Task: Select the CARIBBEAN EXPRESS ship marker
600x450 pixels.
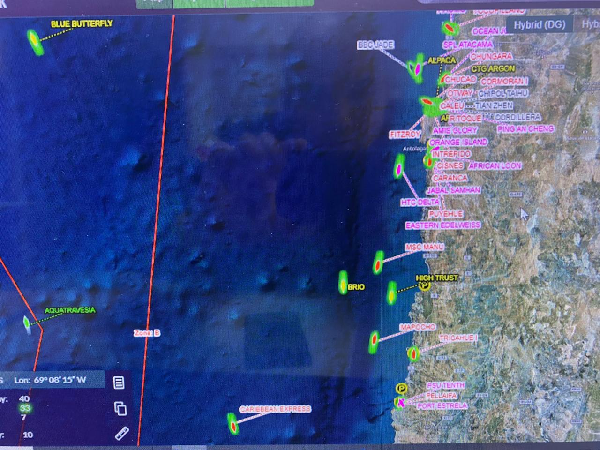Action: click(x=234, y=424)
